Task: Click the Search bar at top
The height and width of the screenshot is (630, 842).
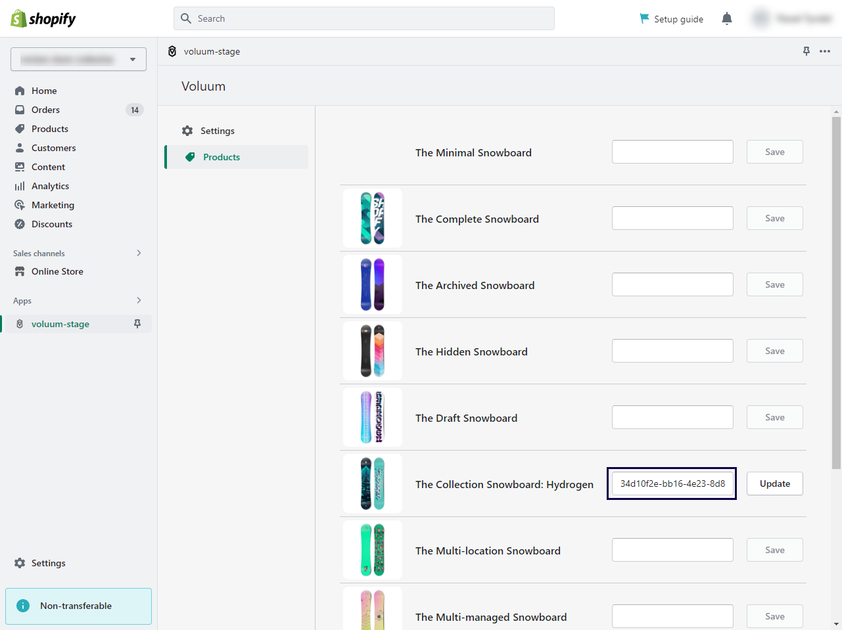Action: pyautogui.click(x=363, y=18)
